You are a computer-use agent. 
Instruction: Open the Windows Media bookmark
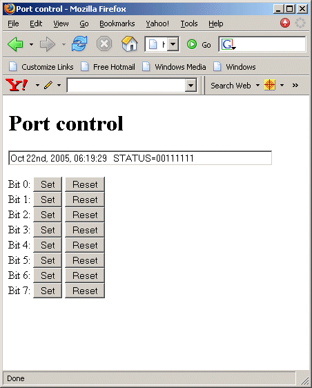174,67
